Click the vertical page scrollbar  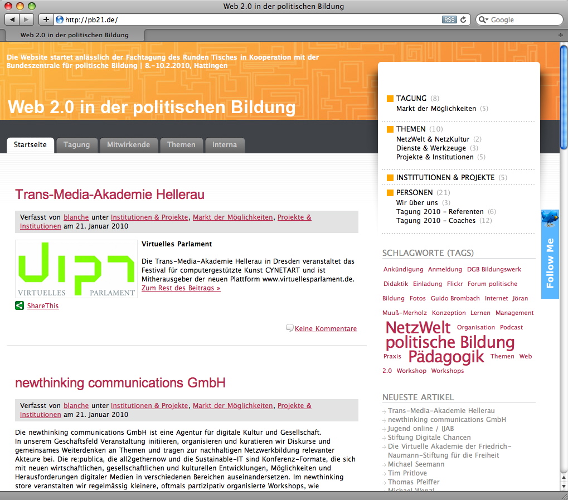coord(563,223)
